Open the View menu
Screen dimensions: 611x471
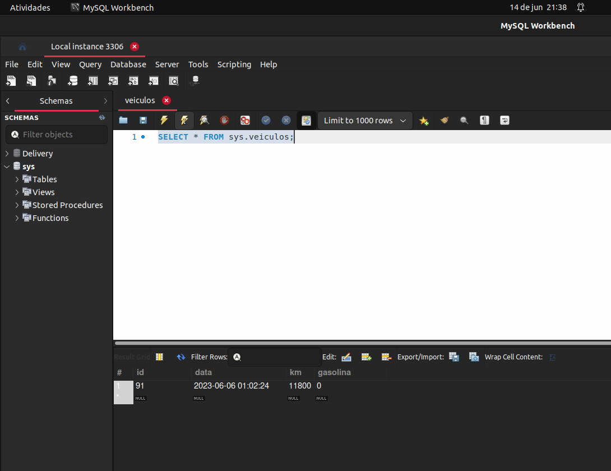(61, 64)
